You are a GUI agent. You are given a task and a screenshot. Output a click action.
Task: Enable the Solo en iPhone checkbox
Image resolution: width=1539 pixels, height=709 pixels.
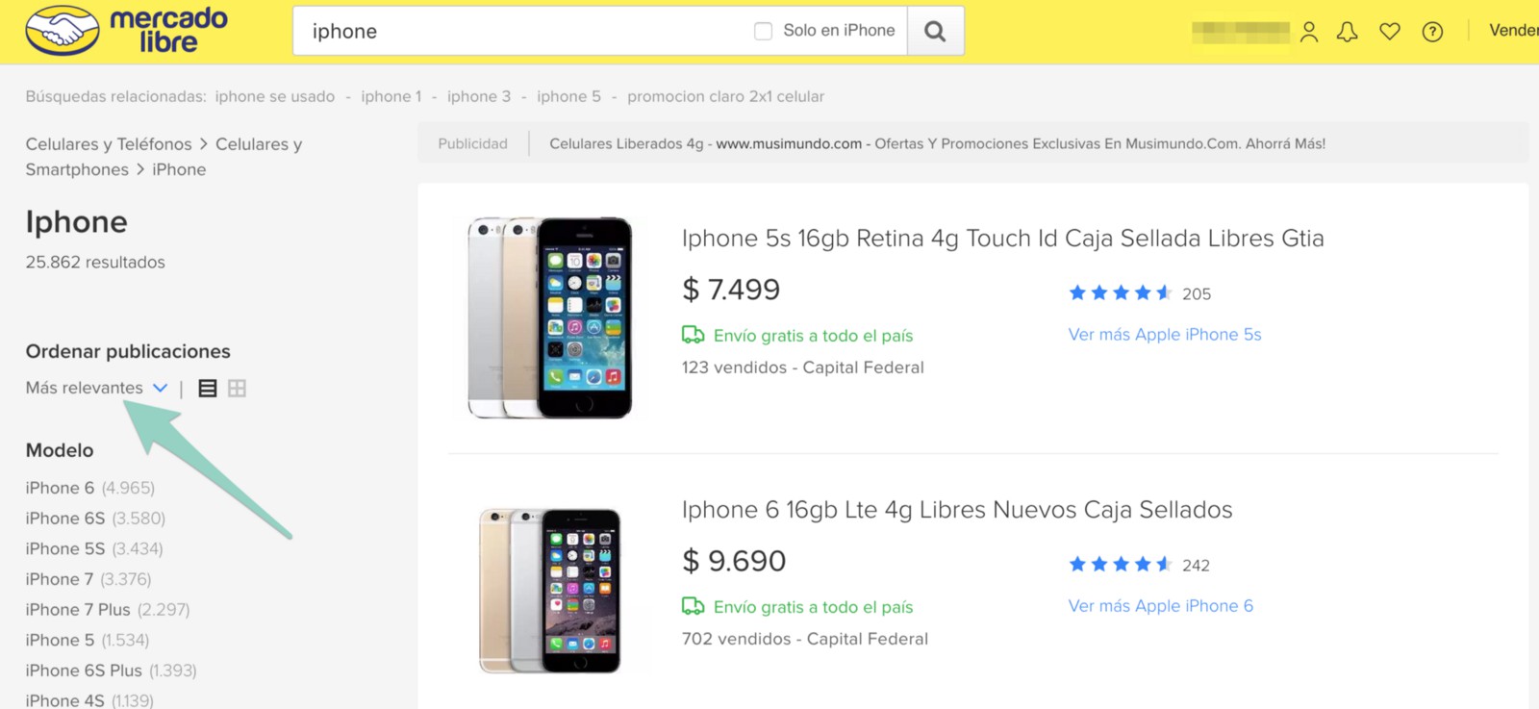coord(764,31)
